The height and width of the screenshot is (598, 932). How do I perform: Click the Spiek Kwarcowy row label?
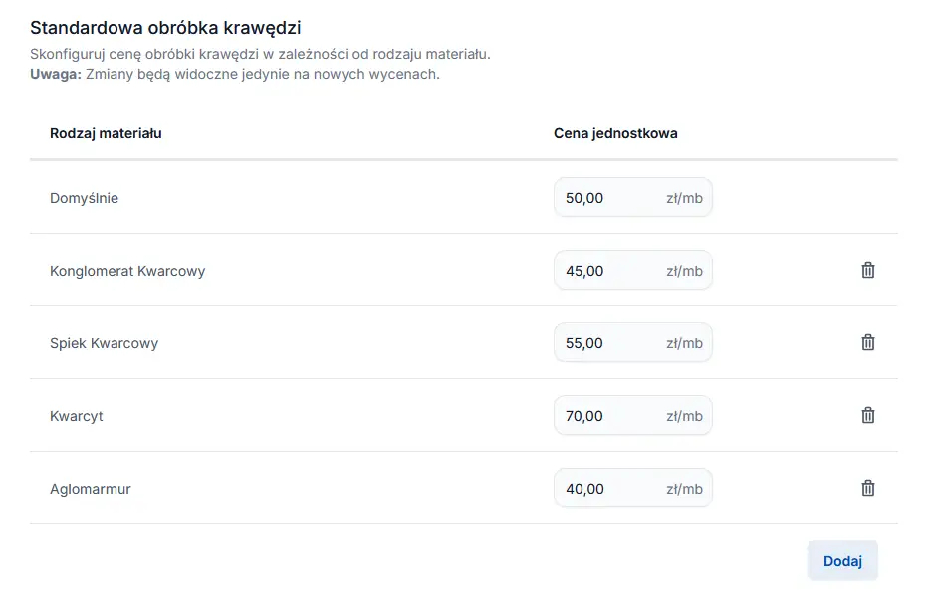pos(104,343)
